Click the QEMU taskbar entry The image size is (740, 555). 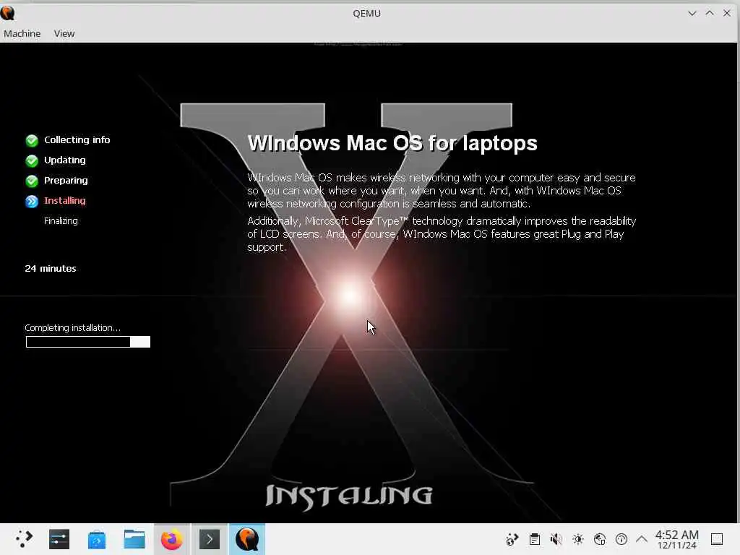click(247, 539)
